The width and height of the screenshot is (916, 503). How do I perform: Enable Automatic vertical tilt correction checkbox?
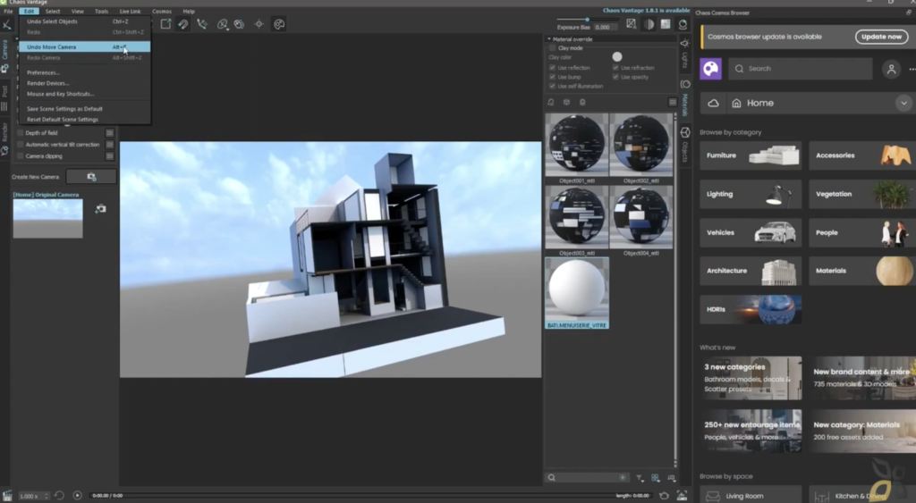[x=21, y=145]
